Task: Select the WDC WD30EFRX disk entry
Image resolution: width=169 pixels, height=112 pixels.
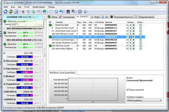Action: point(23,44)
